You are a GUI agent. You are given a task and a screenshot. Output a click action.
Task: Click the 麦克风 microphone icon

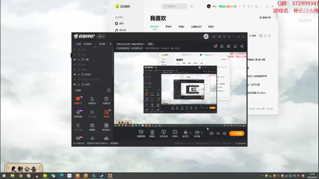coord(185,132)
